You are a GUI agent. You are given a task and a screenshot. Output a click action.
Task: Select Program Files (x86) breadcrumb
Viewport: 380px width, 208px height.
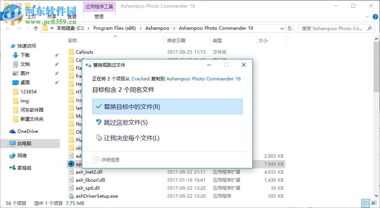[x=114, y=28]
